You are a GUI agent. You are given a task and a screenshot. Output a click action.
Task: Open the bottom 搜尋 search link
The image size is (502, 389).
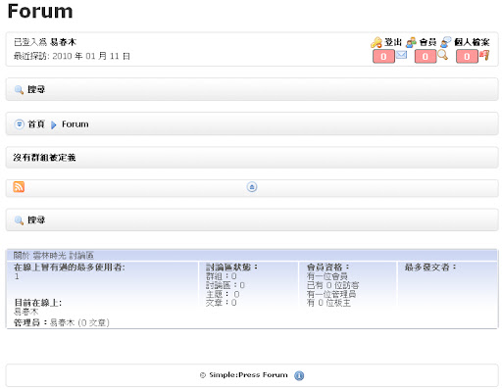coord(36,219)
